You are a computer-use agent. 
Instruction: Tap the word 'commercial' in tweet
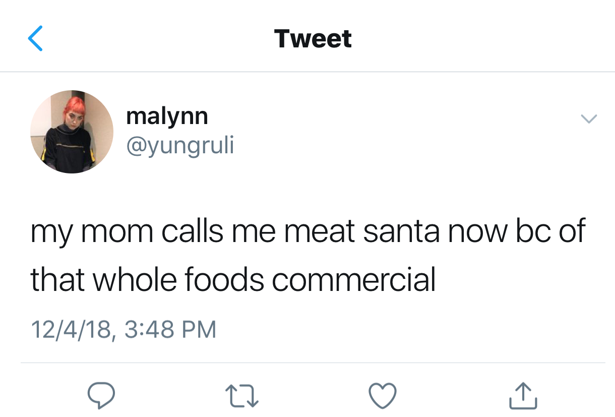point(353,279)
